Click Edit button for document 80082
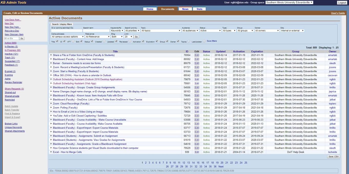The image size is (349, 174). click(197, 59)
